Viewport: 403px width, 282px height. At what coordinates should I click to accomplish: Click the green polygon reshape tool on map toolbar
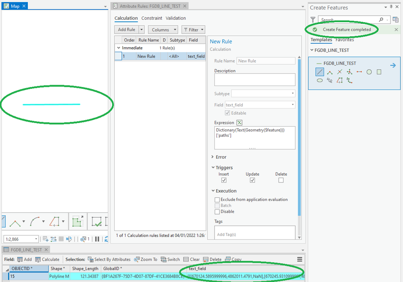point(77,221)
